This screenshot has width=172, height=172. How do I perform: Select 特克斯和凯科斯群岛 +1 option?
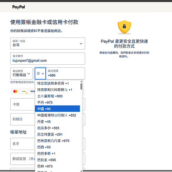coord(57,90)
